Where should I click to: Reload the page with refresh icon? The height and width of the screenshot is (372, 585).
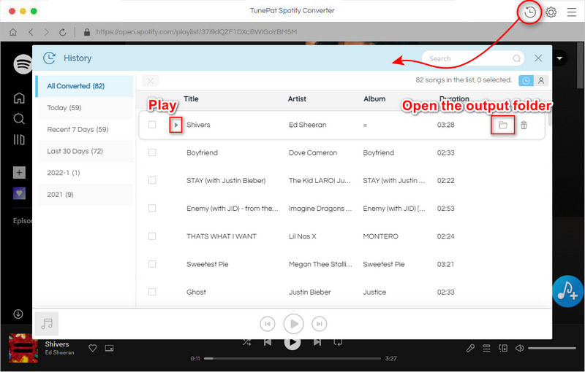coord(63,32)
